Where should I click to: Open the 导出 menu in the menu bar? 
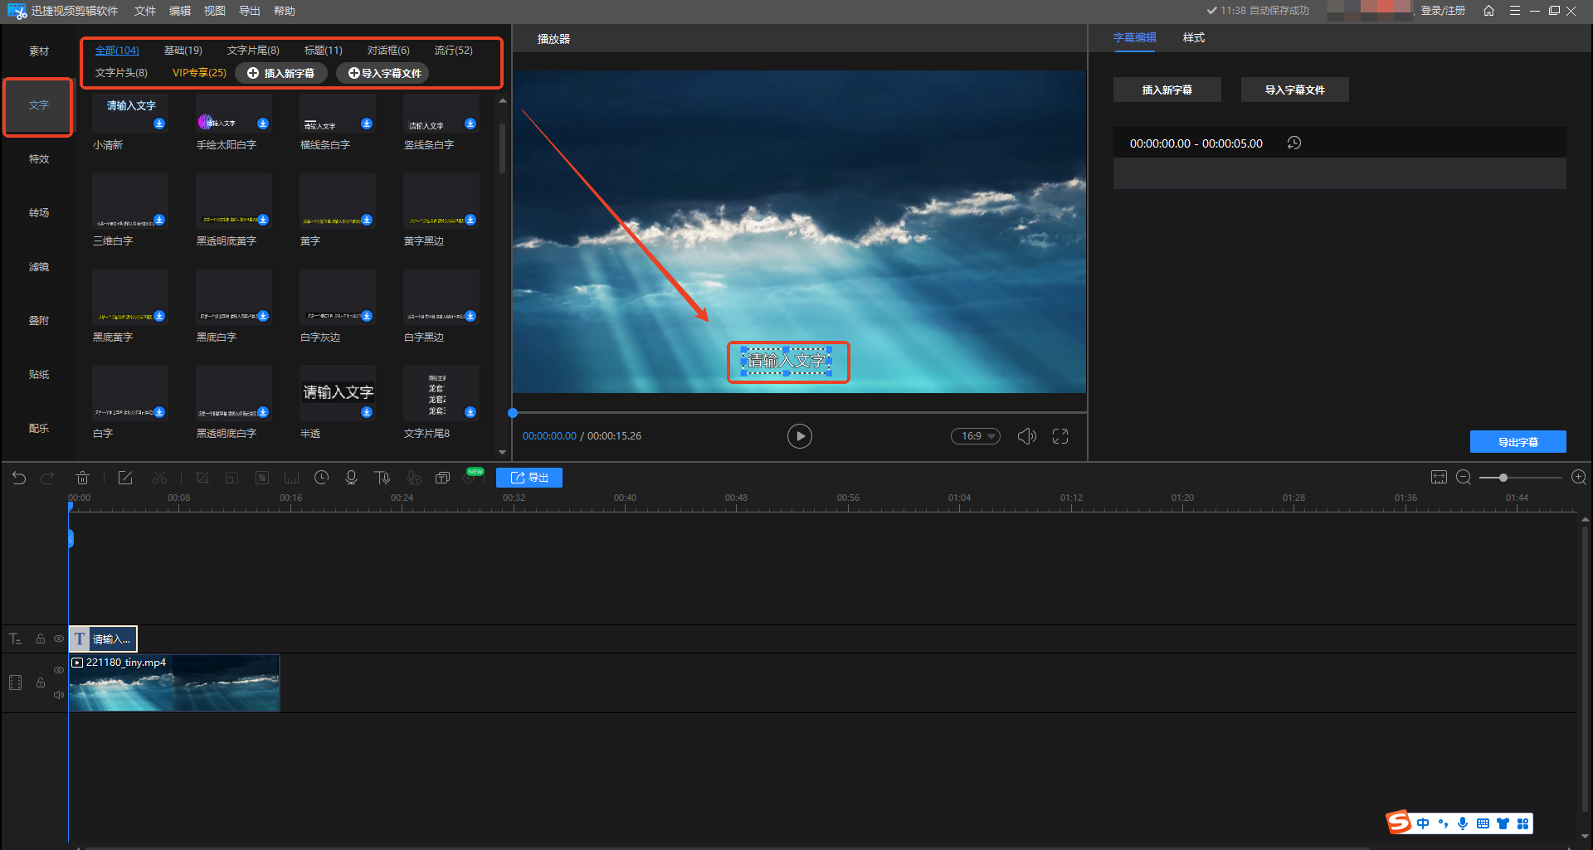(249, 11)
